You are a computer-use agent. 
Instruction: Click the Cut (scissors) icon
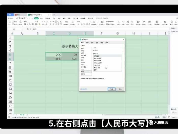[13, 21]
